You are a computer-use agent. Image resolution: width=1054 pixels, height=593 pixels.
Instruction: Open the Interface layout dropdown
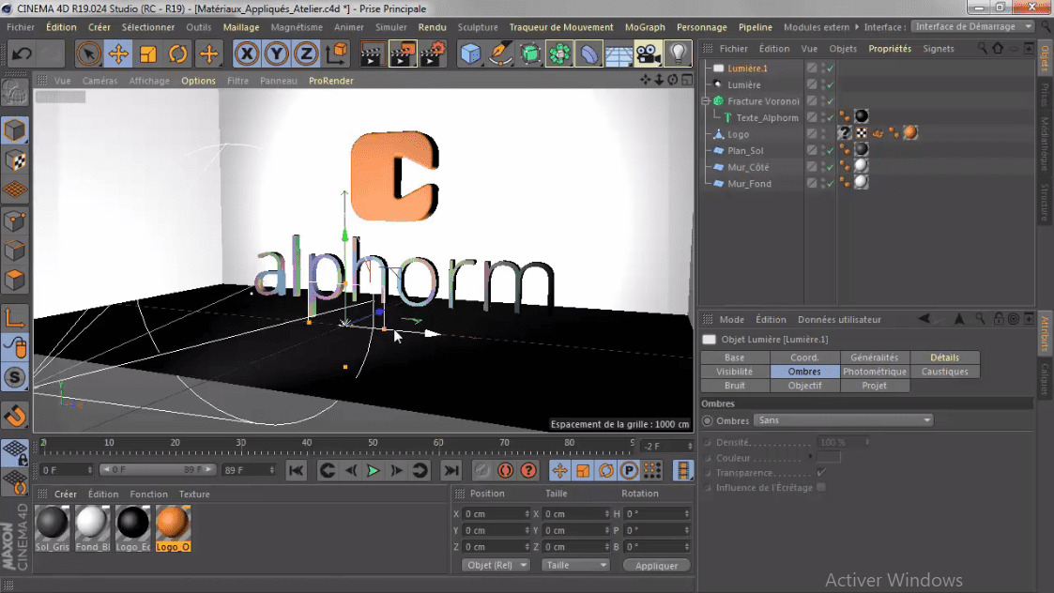pos(973,26)
